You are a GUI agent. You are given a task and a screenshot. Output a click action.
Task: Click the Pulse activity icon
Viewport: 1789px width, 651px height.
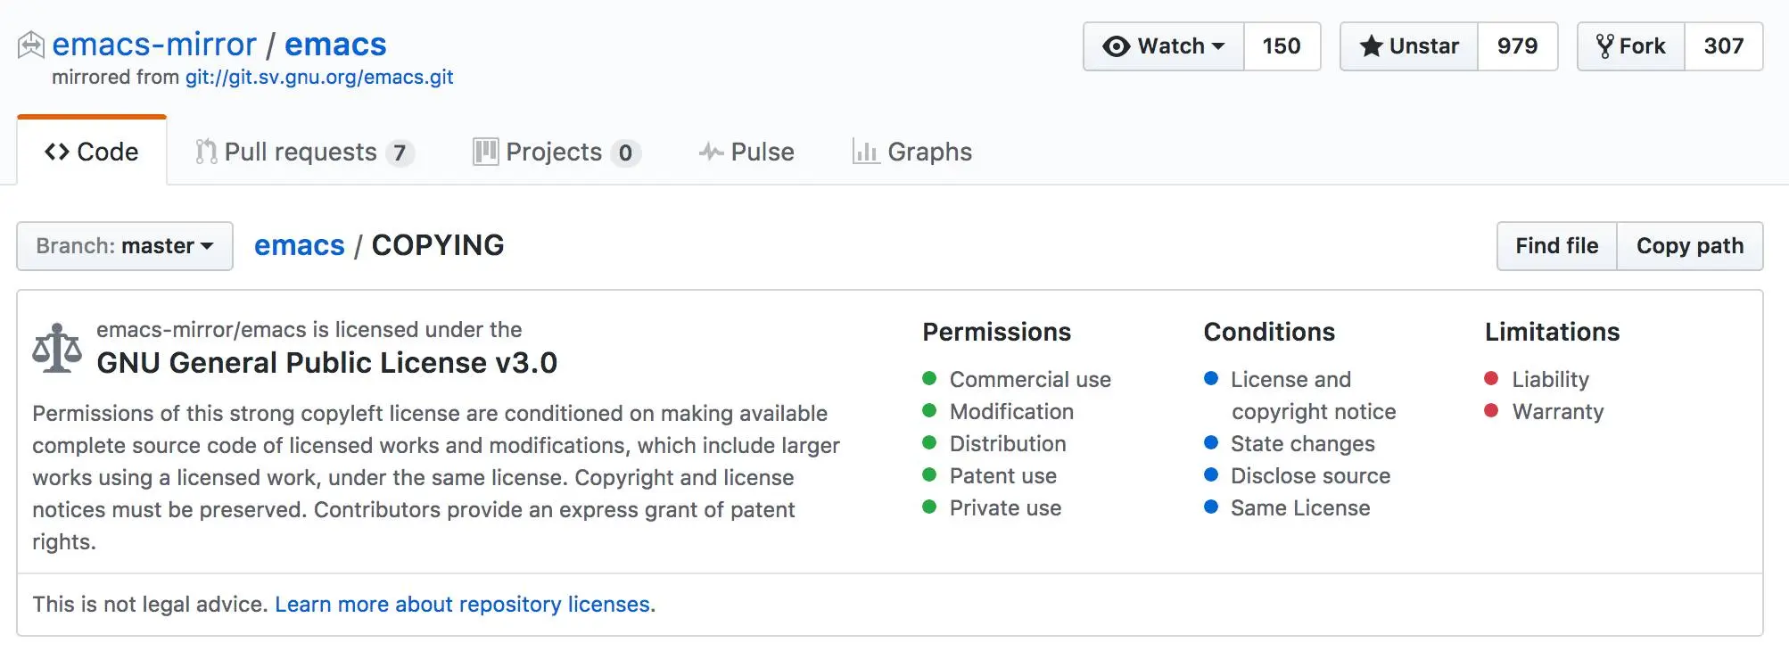click(x=711, y=152)
